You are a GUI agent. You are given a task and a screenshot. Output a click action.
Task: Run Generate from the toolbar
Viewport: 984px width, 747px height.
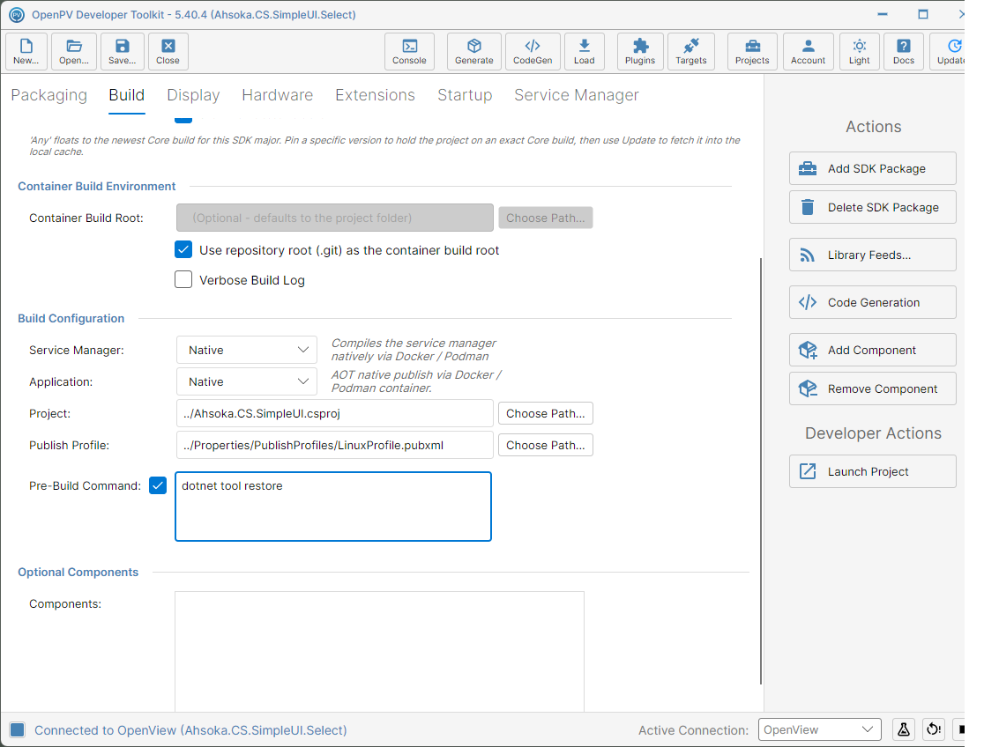(x=474, y=51)
